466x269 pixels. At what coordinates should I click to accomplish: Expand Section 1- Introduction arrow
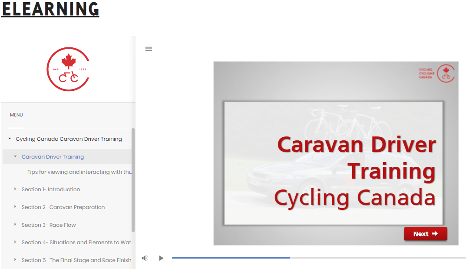click(15, 189)
